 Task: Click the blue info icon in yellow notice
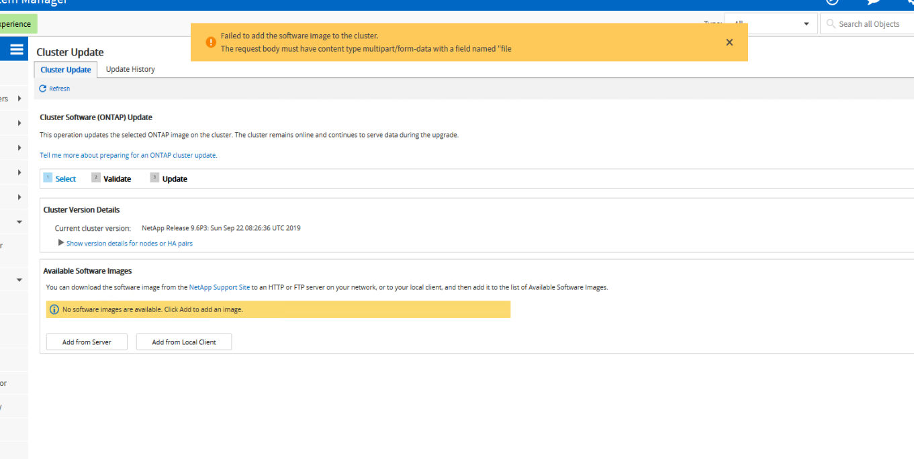tap(54, 309)
